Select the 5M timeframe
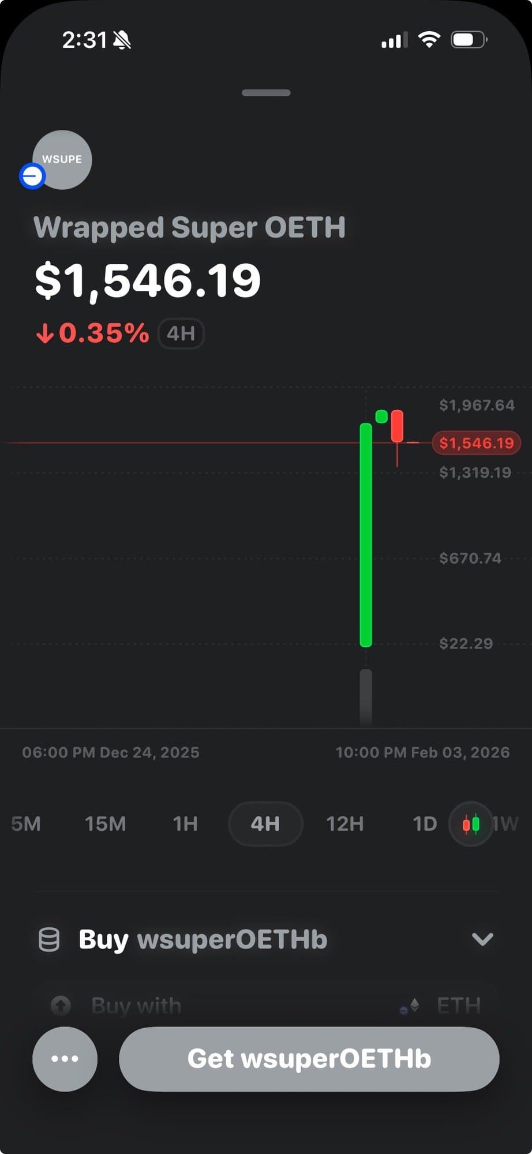 coord(26,823)
